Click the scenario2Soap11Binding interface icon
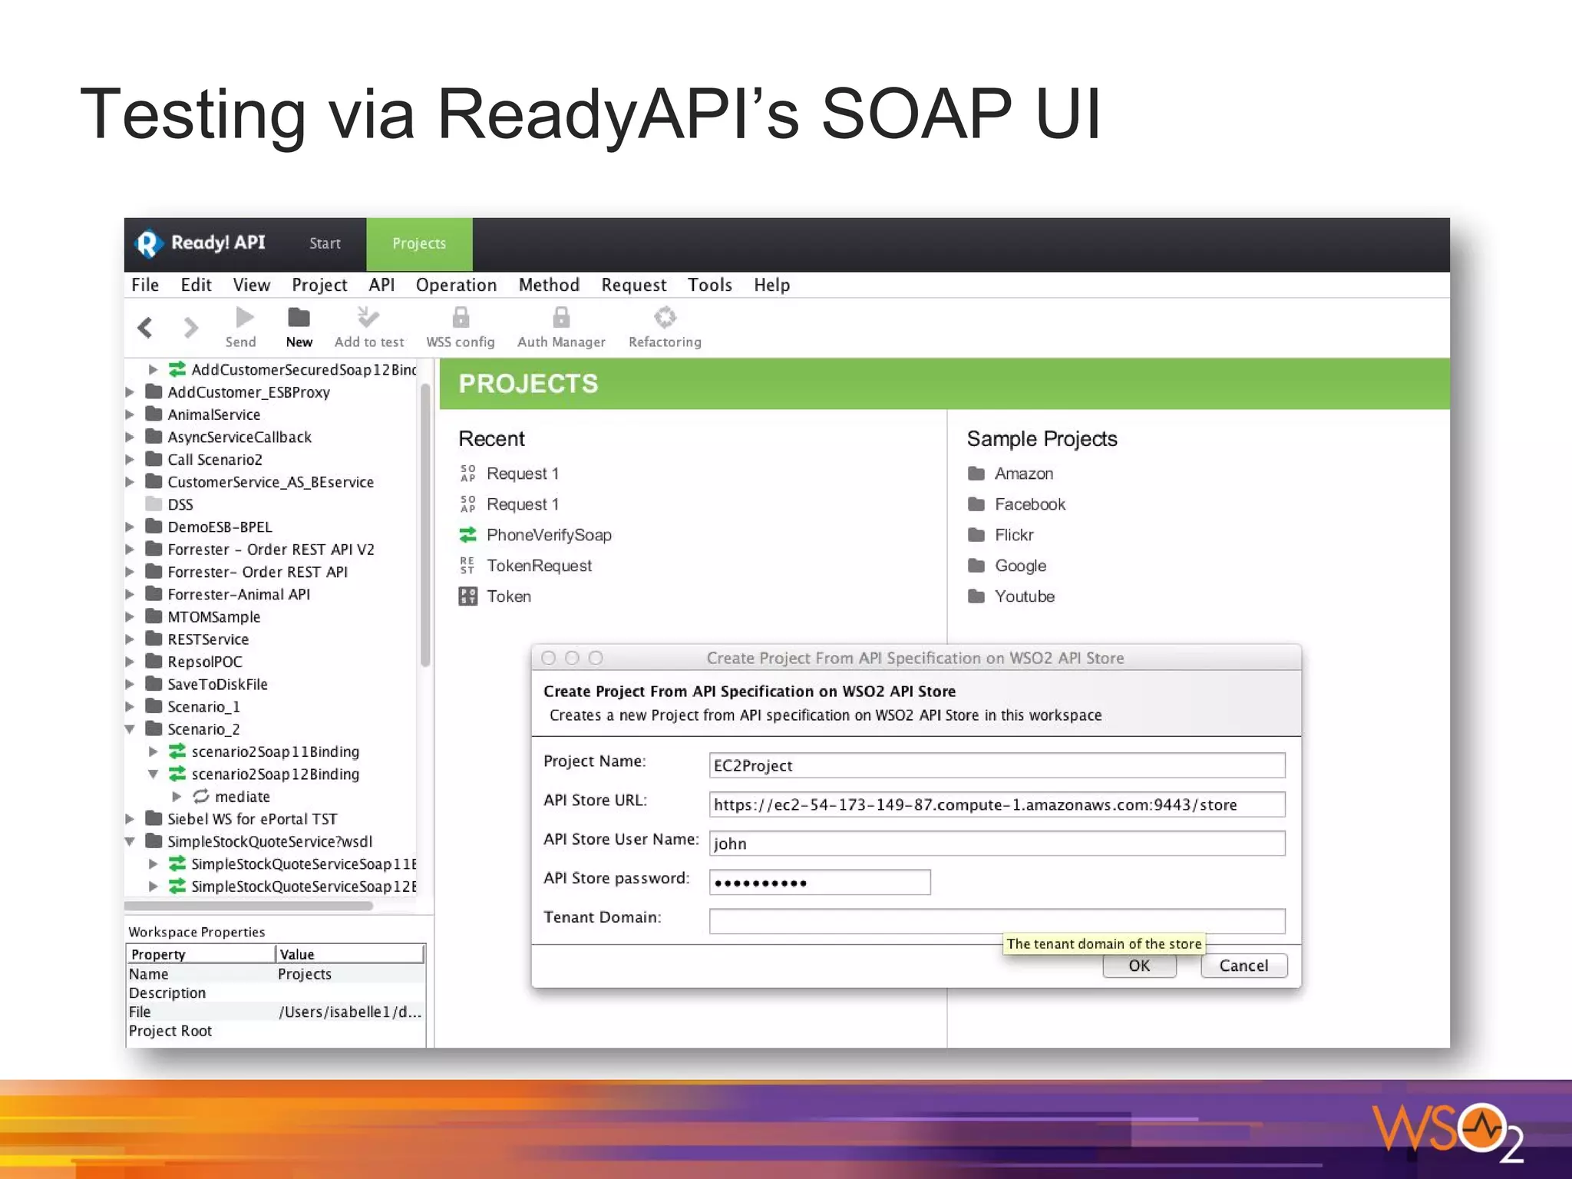1572x1179 pixels. 177,751
